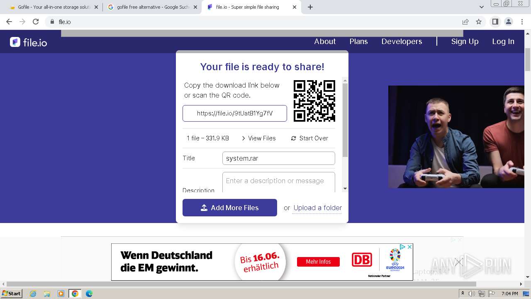The height and width of the screenshot is (299, 531).
Task: Click Sign Up link
Action: (x=465, y=42)
